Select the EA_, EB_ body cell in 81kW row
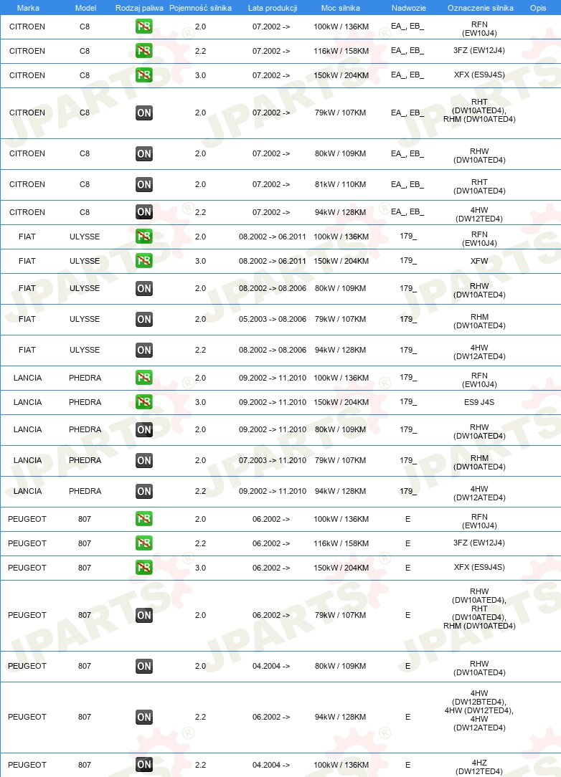561x777 pixels. point(407,184)
